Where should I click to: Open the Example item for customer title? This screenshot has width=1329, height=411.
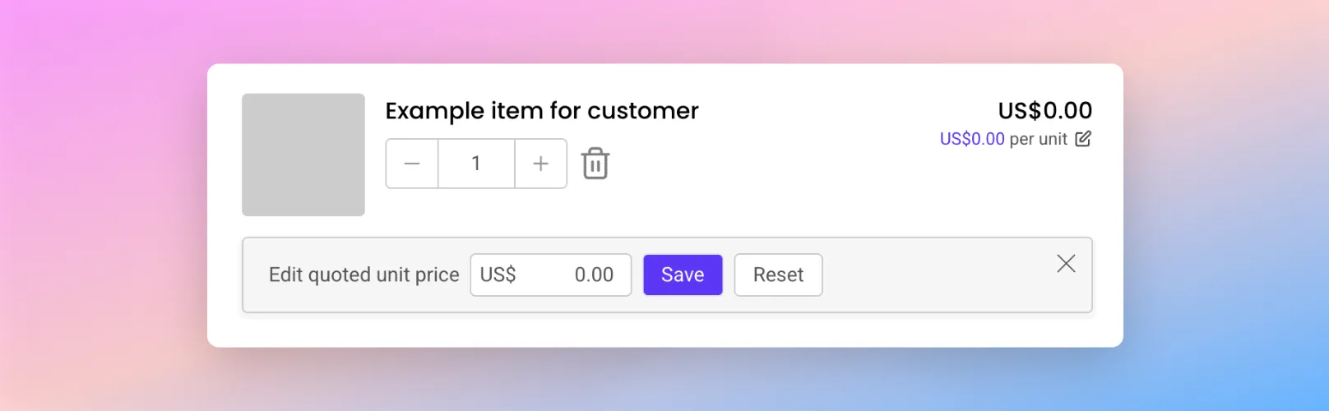coord(542,110)
